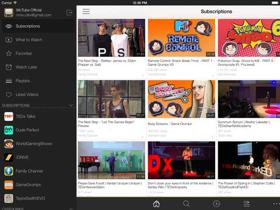Click the McTube Official account avatar

click(x=9, y=13)
